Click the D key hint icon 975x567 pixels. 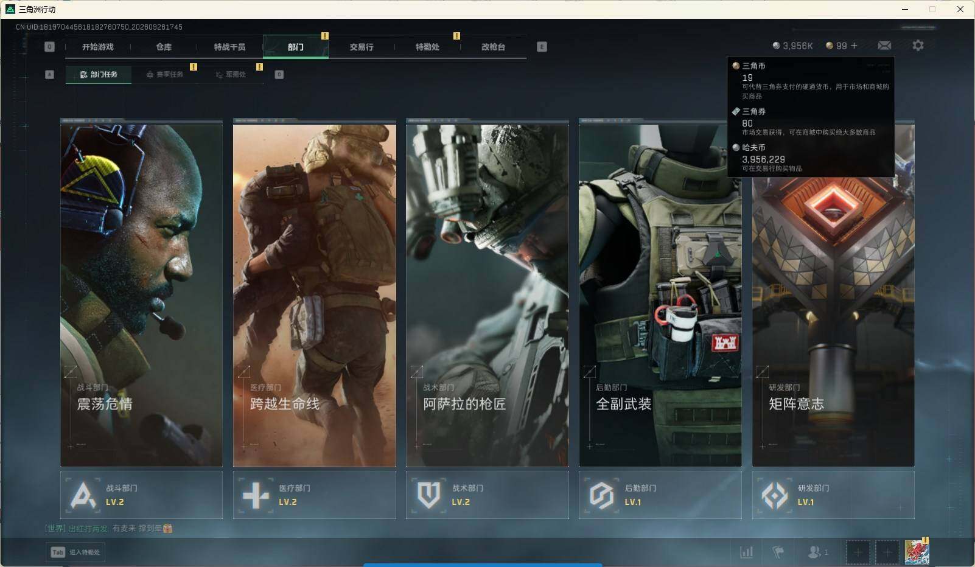pyautogui.click(x=279, y=74)
